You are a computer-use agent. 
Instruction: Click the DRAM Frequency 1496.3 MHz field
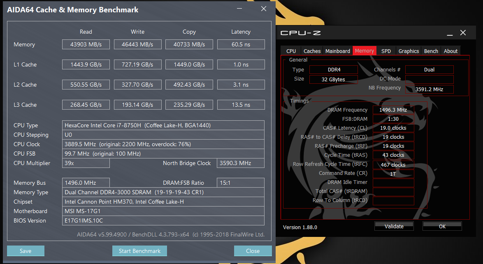[393, 110]
